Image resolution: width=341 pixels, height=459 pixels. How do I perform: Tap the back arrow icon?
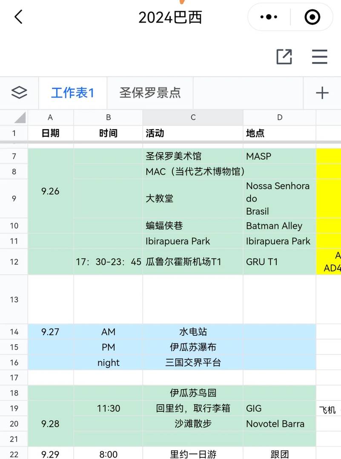[x=18, y=17]
